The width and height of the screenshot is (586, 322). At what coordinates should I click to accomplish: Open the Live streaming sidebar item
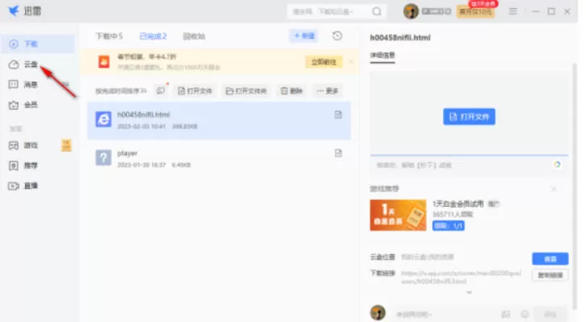[23, 186]
